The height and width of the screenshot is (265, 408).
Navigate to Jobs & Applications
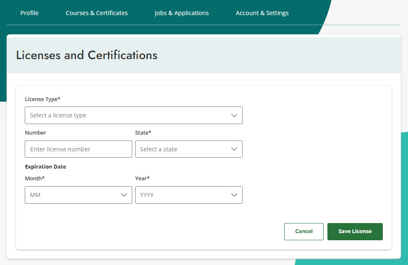tap(181, 13)
